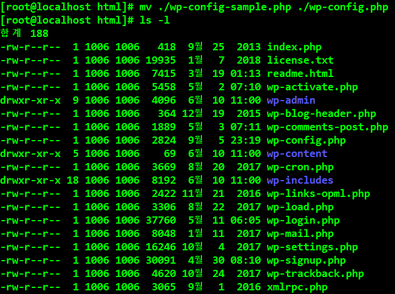Click the 'ls -l' command text

(x=155, y=20)
